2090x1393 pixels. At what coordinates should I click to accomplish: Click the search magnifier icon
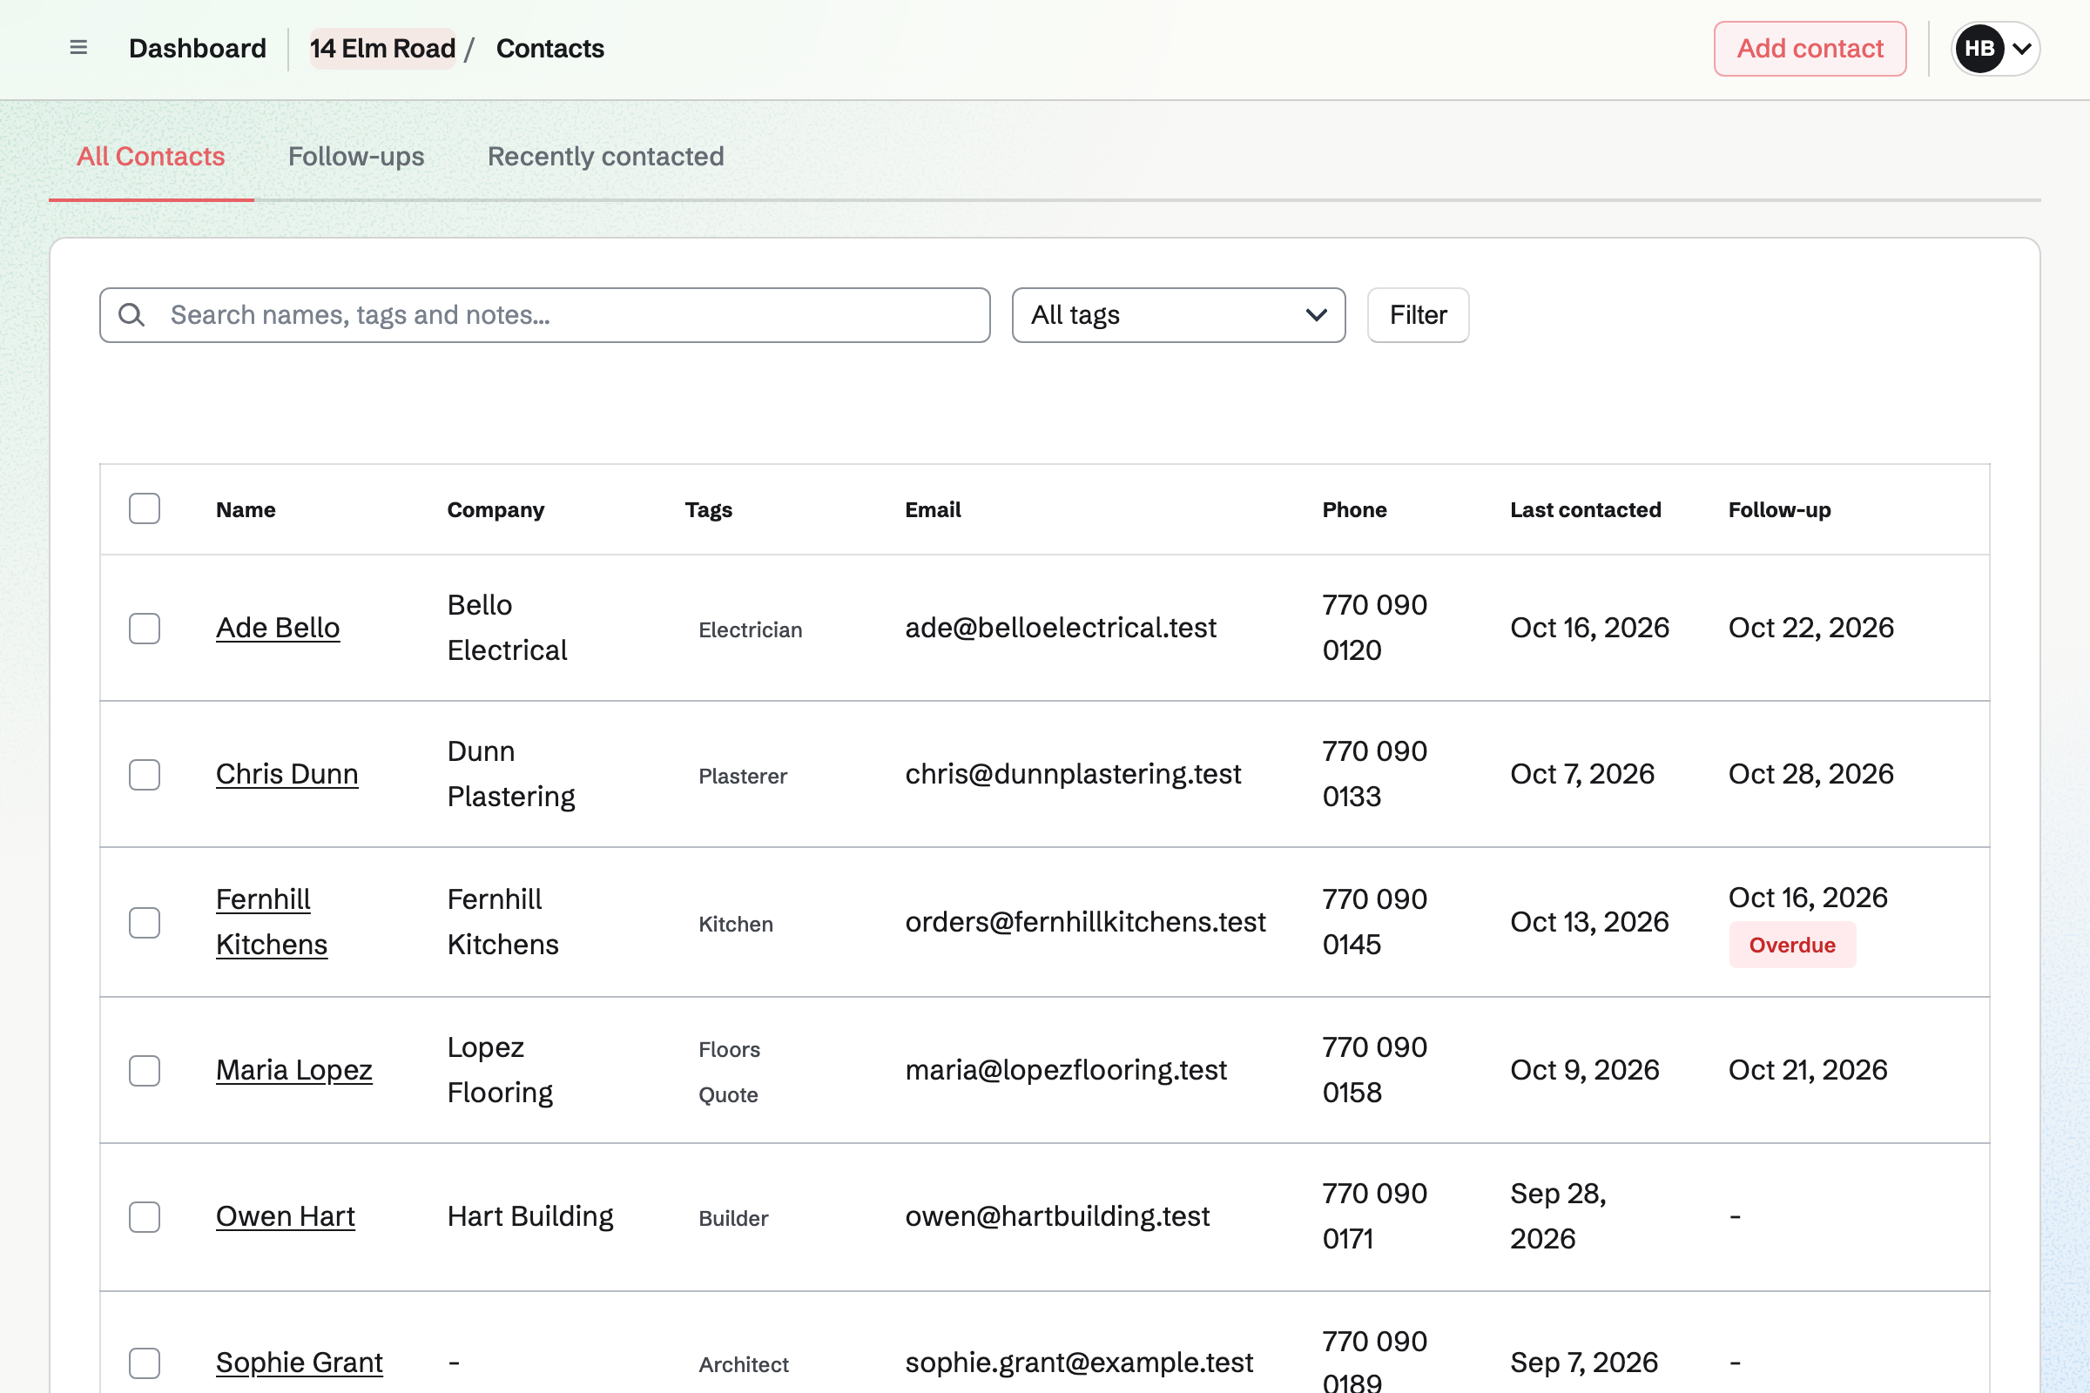(131, 314)
